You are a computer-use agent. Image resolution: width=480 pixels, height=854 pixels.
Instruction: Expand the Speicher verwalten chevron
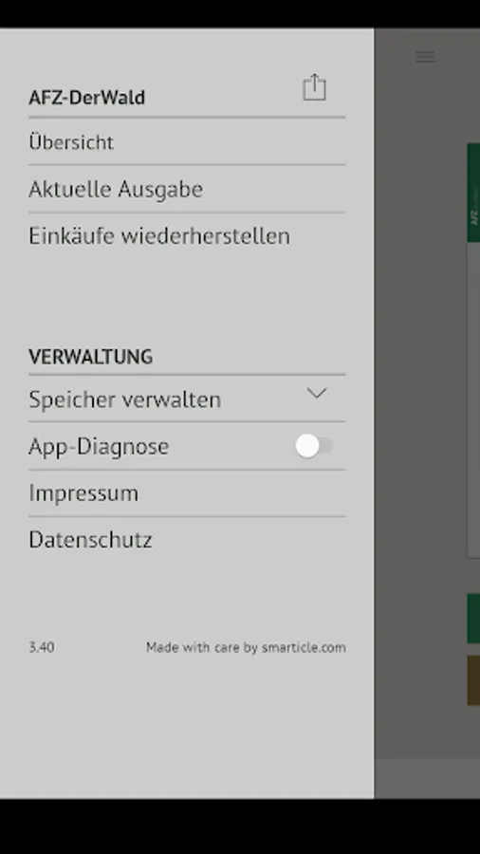(316, 393)
